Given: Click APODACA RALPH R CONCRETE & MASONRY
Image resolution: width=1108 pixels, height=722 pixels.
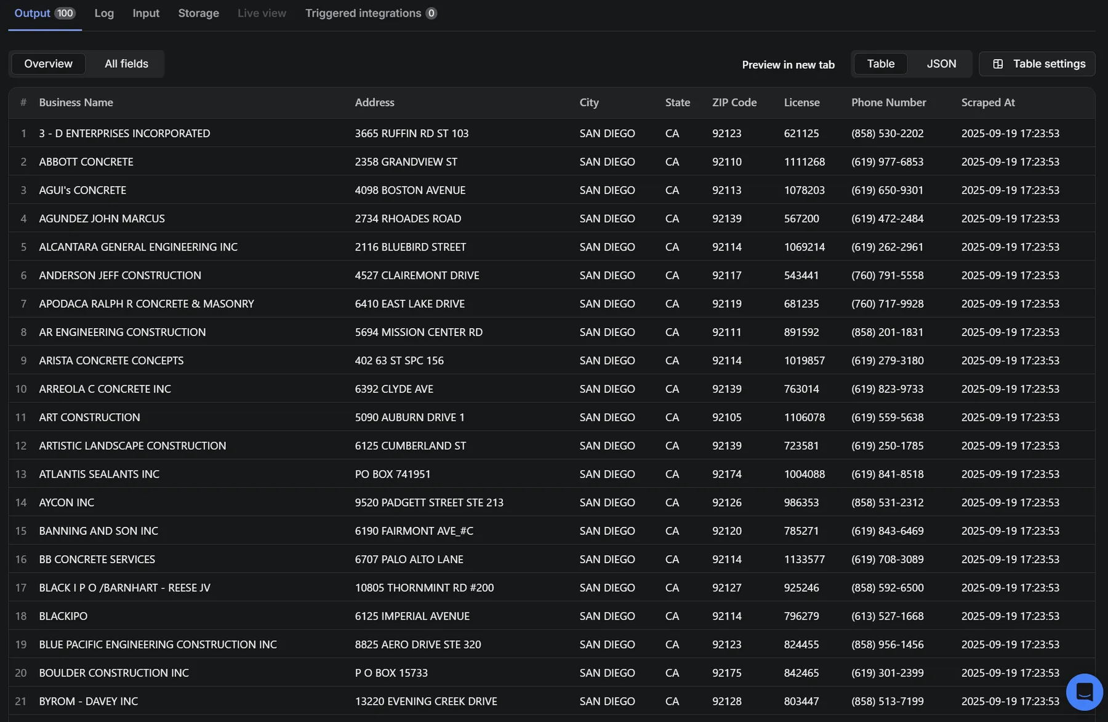Looking at the screenshot, I should pyautogui.click(x=147, y=303).
